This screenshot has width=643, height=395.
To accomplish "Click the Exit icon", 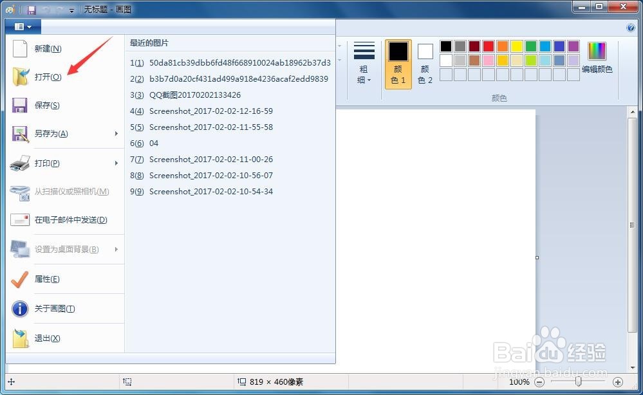I will point(20,338).
